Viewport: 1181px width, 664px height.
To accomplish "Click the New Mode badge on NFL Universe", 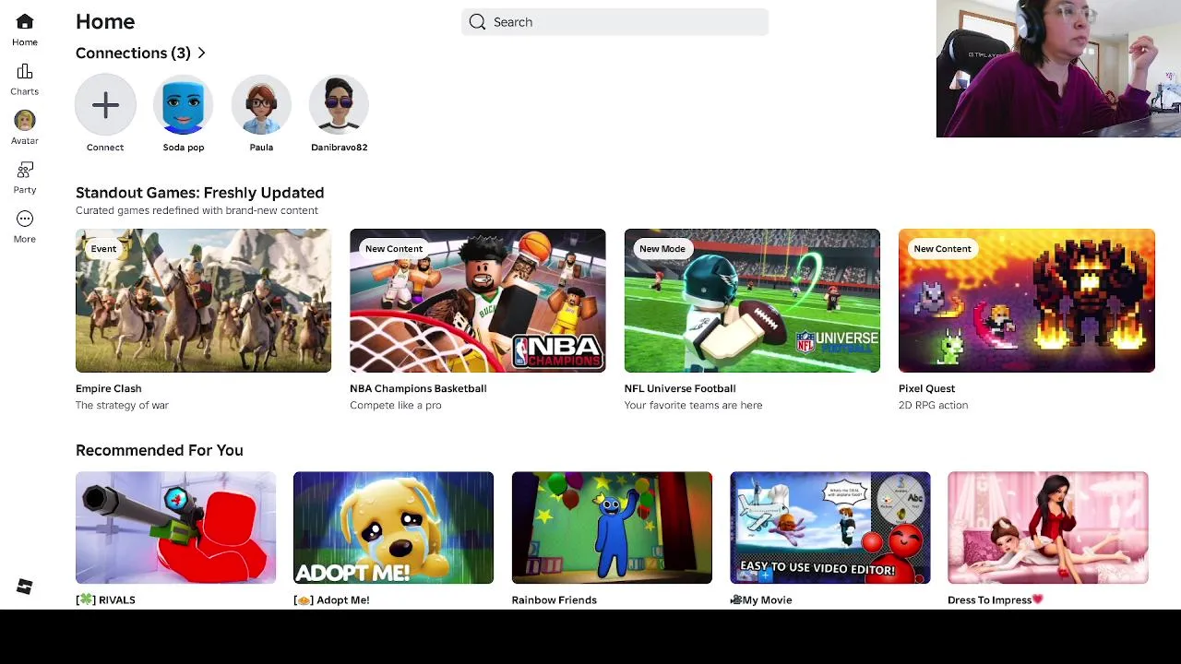I will (x=662, y=249).
